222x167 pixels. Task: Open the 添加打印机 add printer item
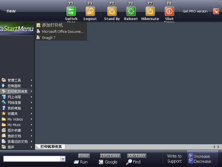point(61,25)
